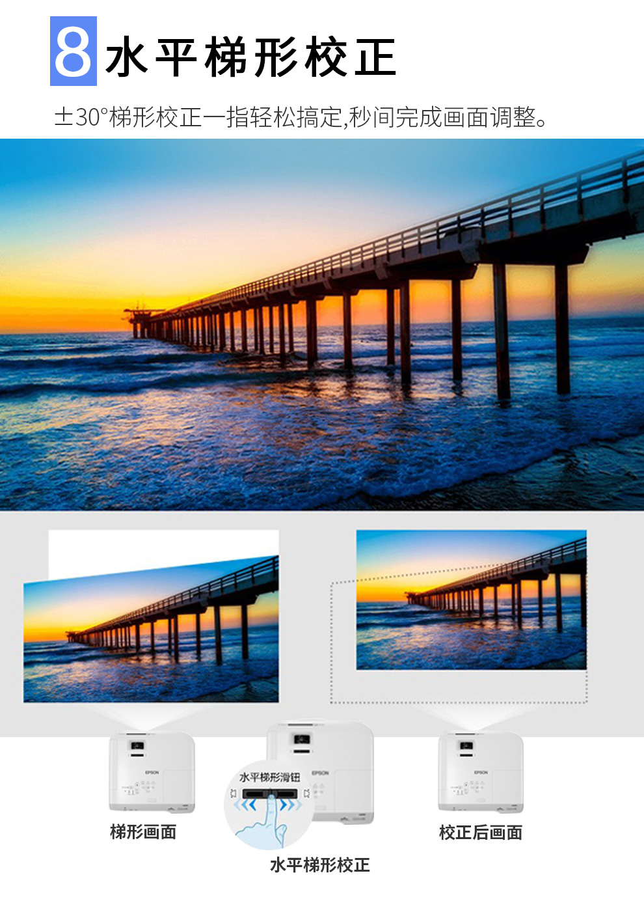Click the 水平梯形校正 main heading
This screenshot has width=644, height=899.
[251, 57]
